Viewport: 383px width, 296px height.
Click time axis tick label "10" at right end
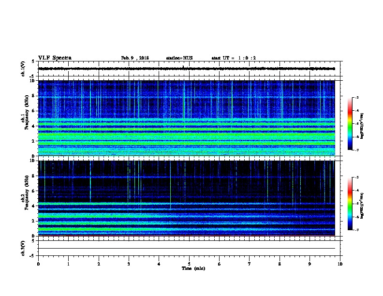(340, 264)
